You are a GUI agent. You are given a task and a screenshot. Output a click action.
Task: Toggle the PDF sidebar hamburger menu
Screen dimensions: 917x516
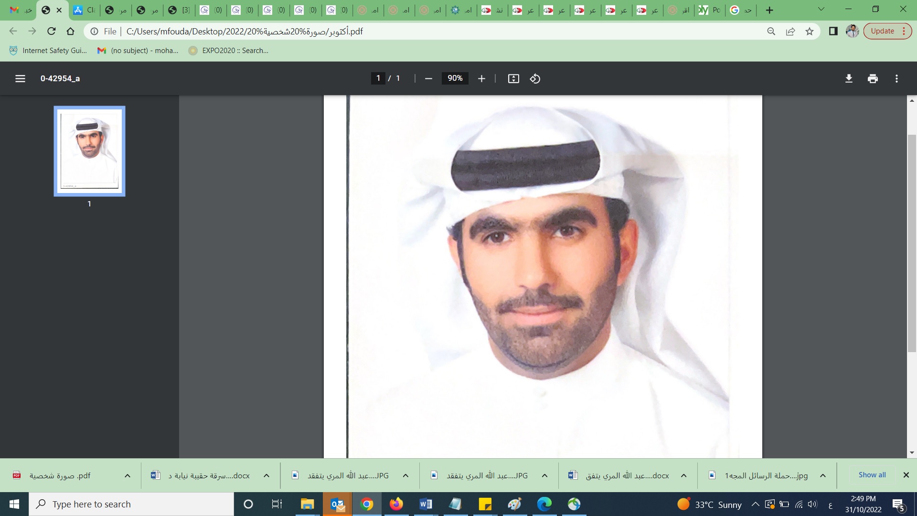pyautogui.click(x=20, y=78)
